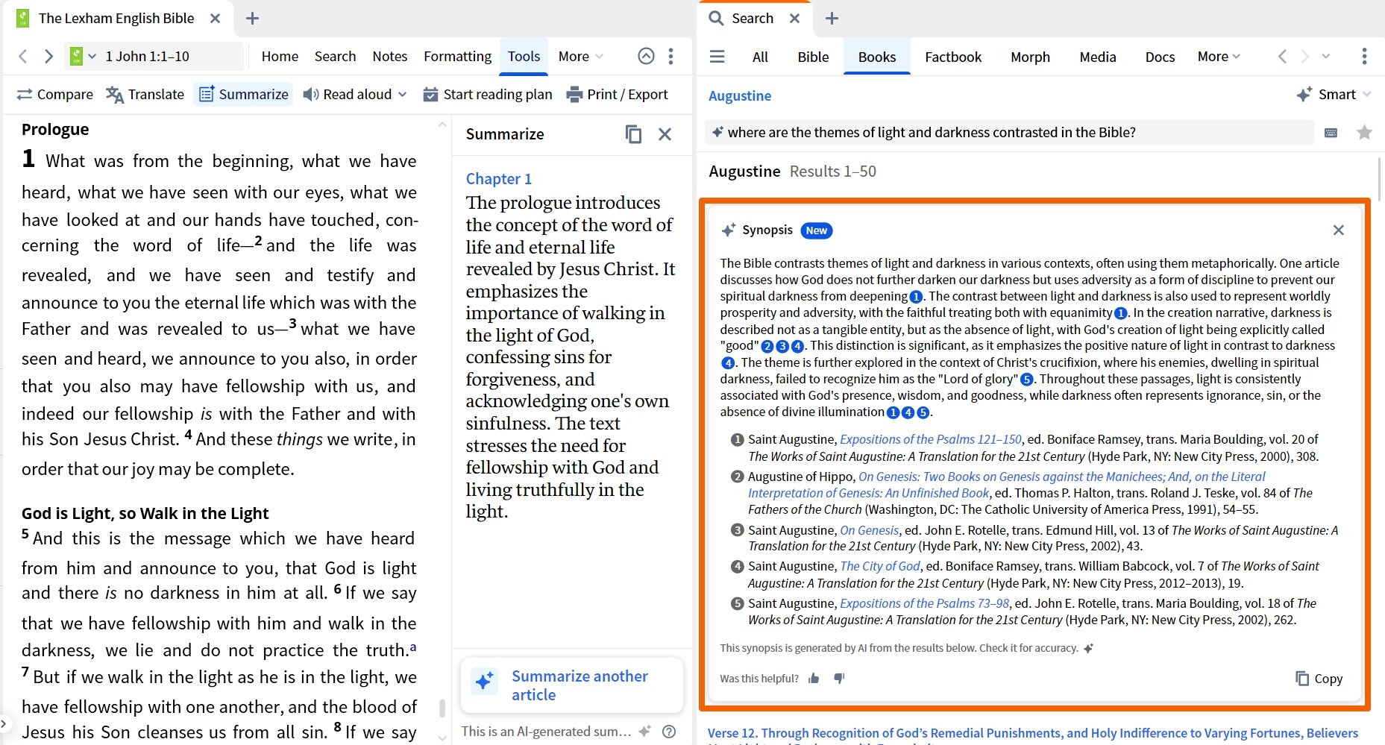Select the Books search tab
1385x745 pixels.
click(876, 57)
